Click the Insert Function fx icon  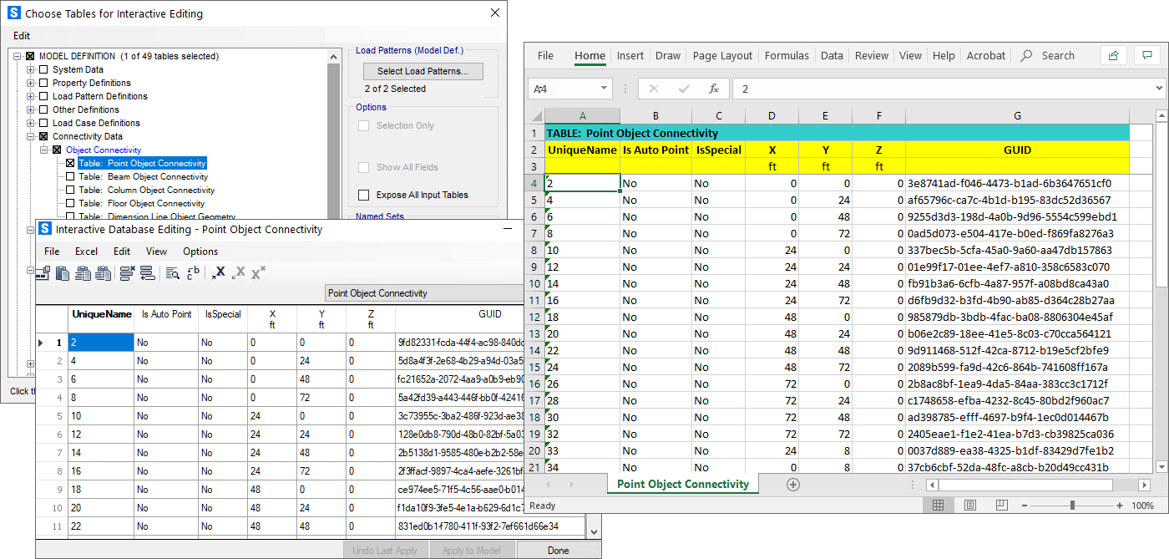point(713,89)
